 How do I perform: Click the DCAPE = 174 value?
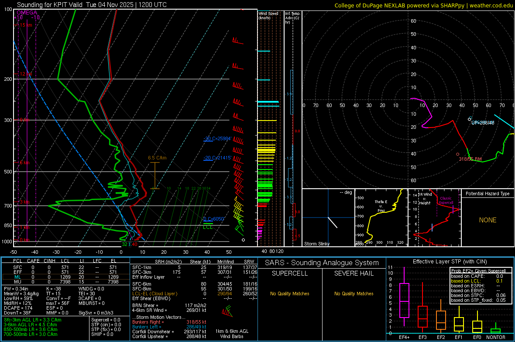18,308
